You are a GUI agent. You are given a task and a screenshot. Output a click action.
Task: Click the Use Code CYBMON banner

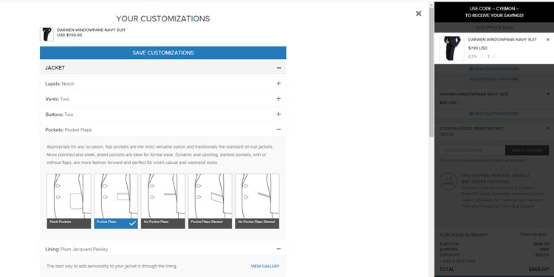(x=494, y=12)
